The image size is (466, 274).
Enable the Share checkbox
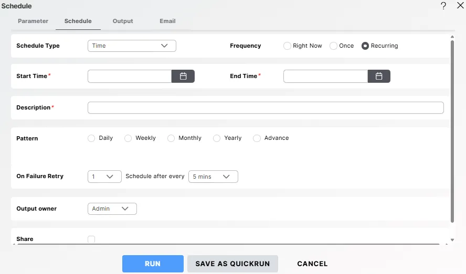(x=91, y=239)
